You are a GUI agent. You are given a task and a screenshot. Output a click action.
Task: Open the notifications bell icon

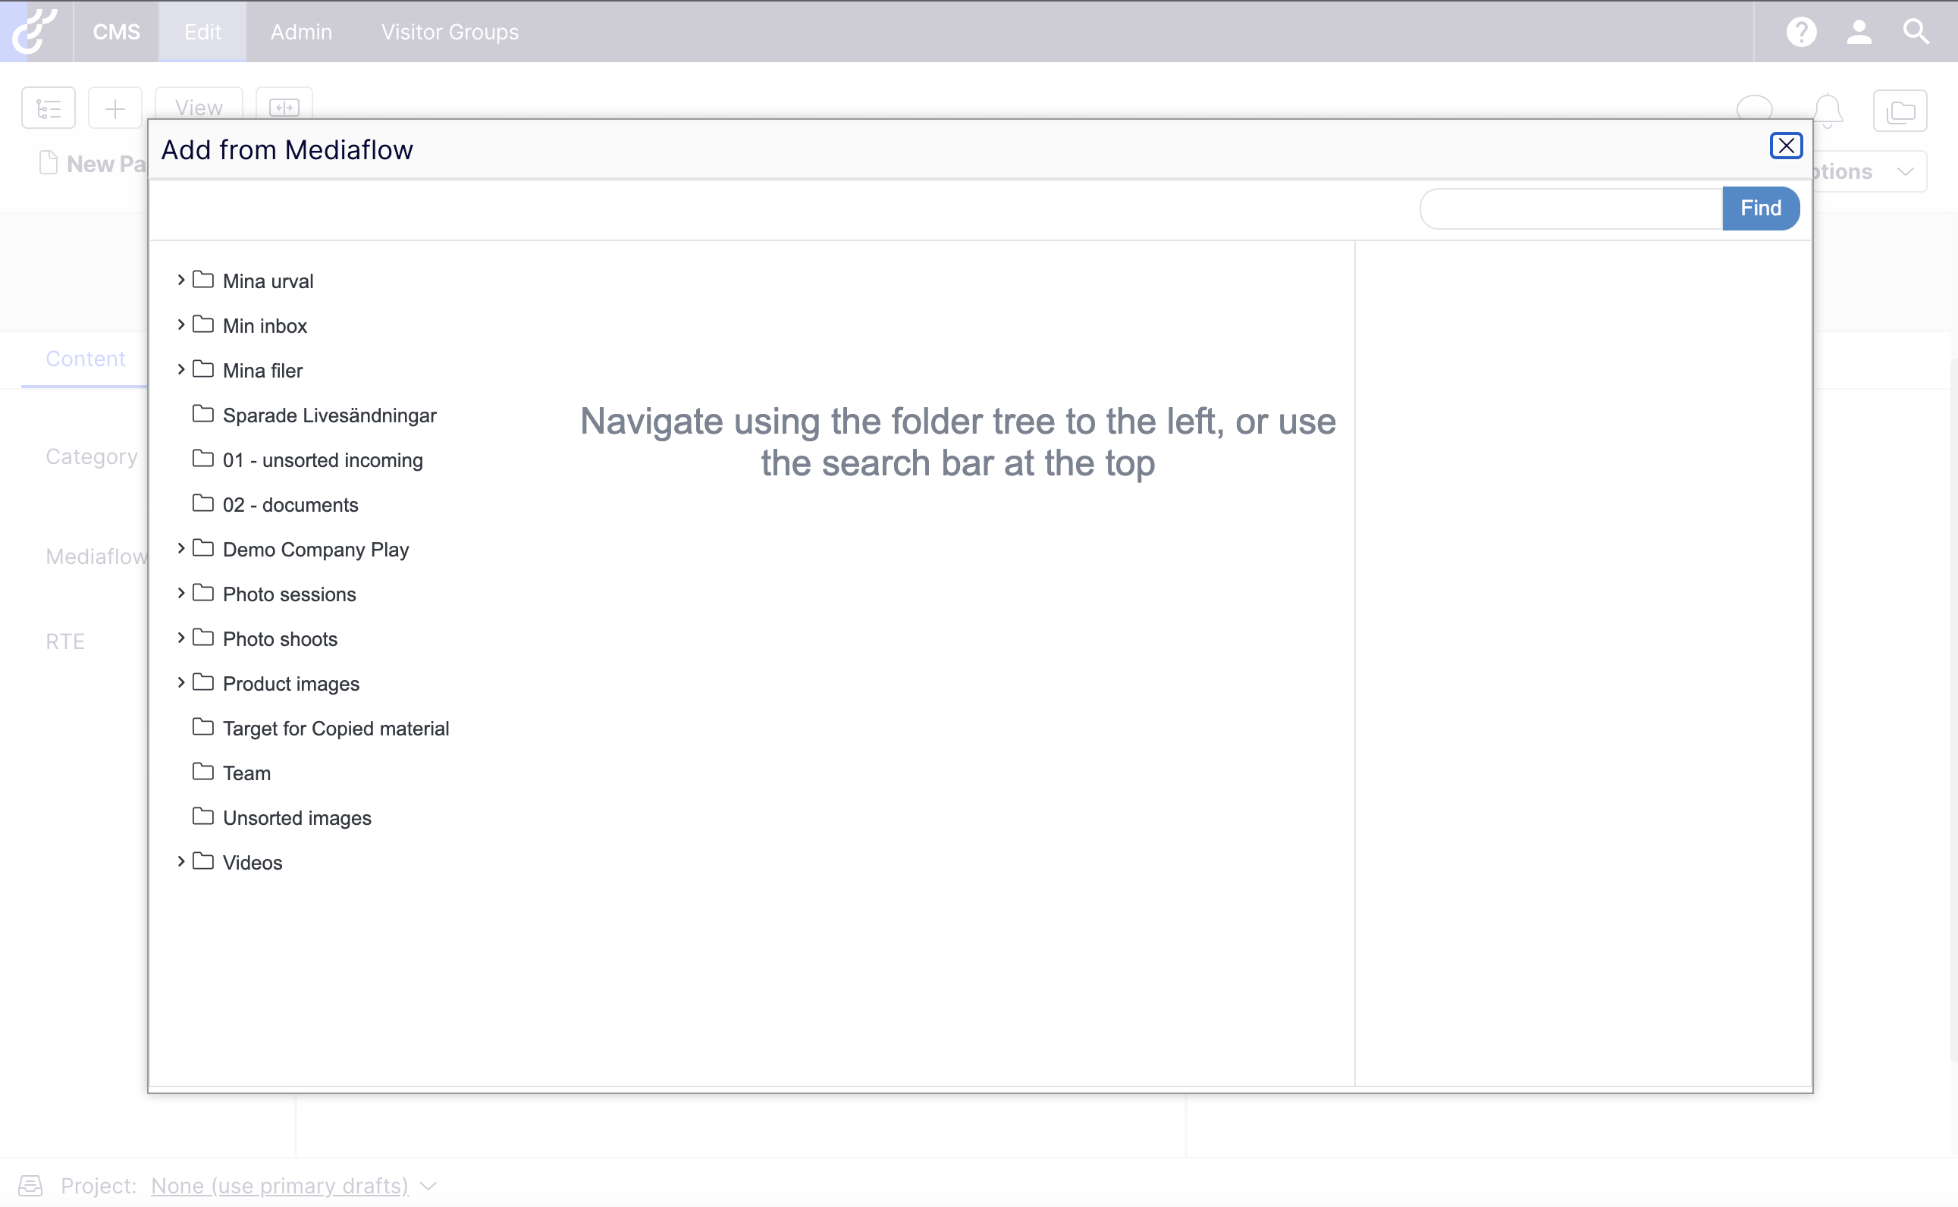[1828, 110]
